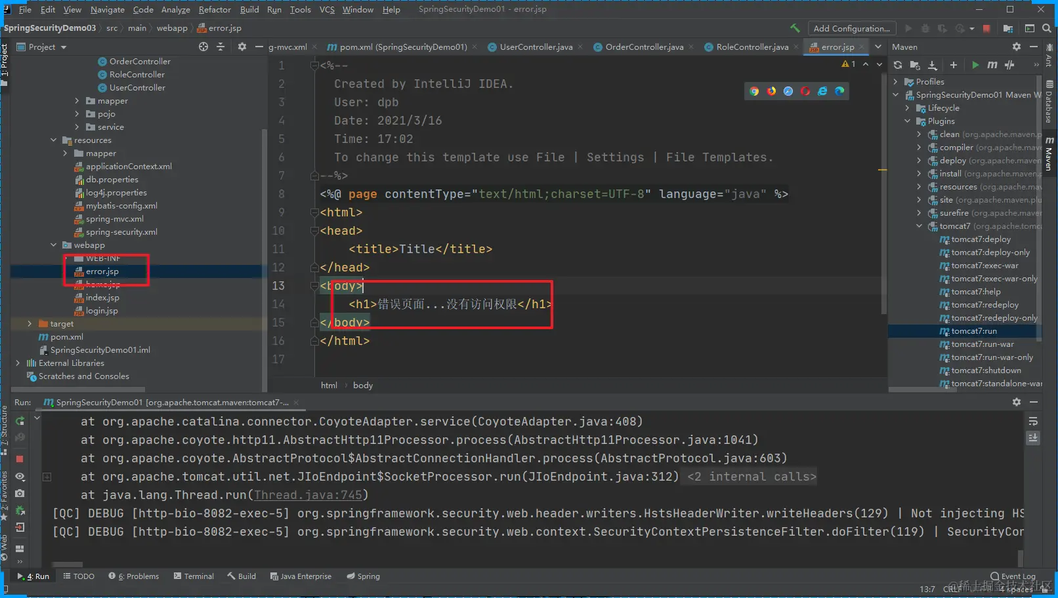Image resolution: width=1058 pixels, height=598 pixels.
Task: Select opened file locate-target icon in Project panel
Action: click(x=203, y=47)
